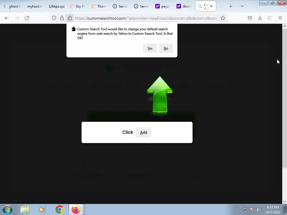
Task: Click the Firefox taskbar icon
Action: click(x=76, y=209)
